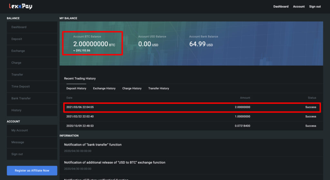330x180 pixels.
Task: Open the History sidebar item
Action: (32, 110)
